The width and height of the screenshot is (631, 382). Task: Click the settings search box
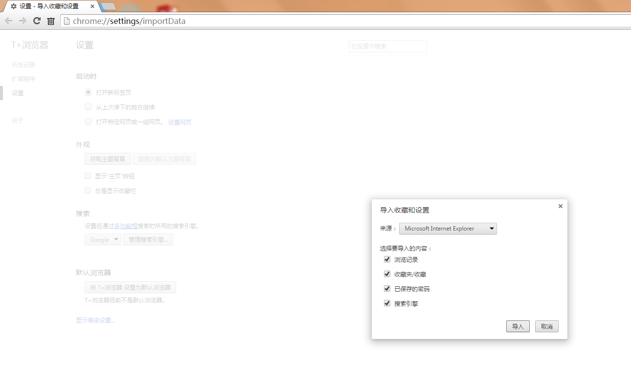[x=388, y=46]
